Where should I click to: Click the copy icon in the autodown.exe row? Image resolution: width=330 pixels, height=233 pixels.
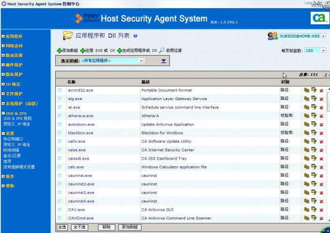(307, 124)
